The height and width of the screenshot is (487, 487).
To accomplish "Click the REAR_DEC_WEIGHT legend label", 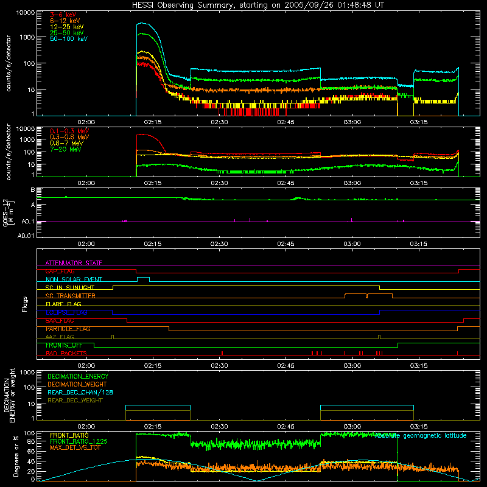I will [x=75, y=401].
